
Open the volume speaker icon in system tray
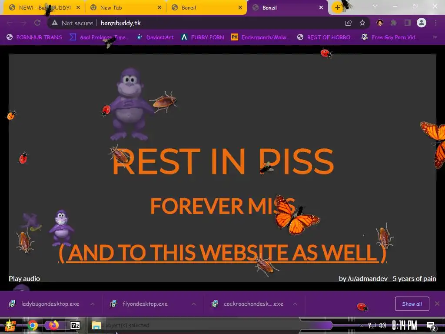click(382, 325)
